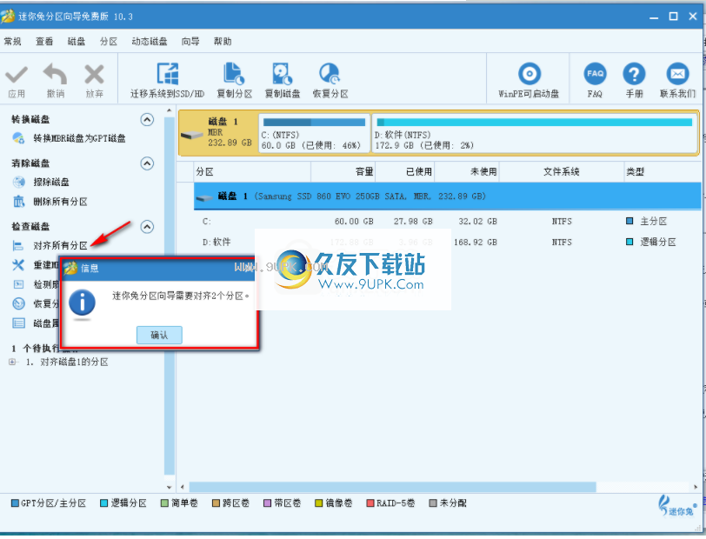The width and height of the screenshot is (706, 539).
Task: Click the horizontal scrollbar right arrow
Action: [696, 487]
